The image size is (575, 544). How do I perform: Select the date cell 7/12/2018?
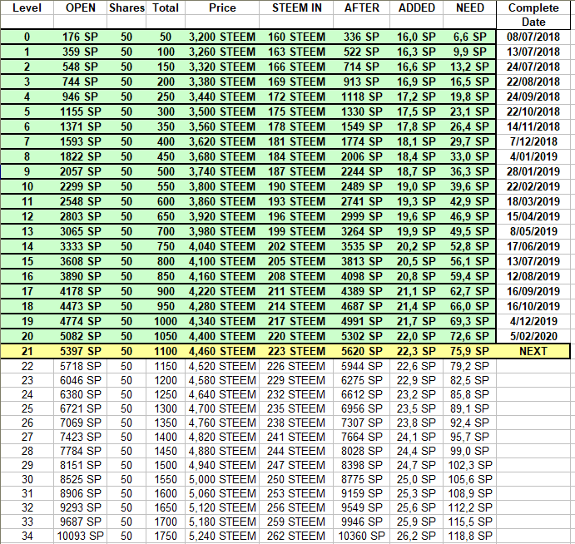point(533,142)
